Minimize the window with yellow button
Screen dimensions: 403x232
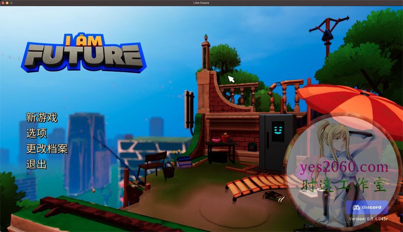click(8, 3)
